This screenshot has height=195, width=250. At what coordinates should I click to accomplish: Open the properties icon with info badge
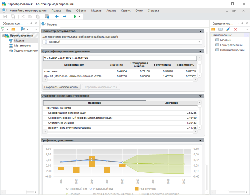[47, 16]
